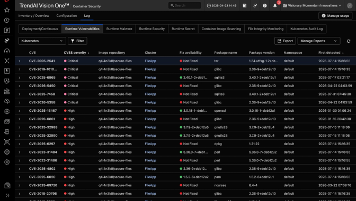Click the map pin sidebar icon
The width and height of the screenshot is (356, 201).
click(7, 31)
